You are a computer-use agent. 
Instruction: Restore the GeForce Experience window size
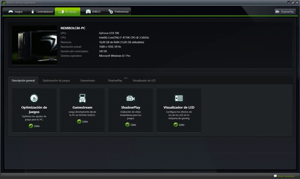click(293, 3)
